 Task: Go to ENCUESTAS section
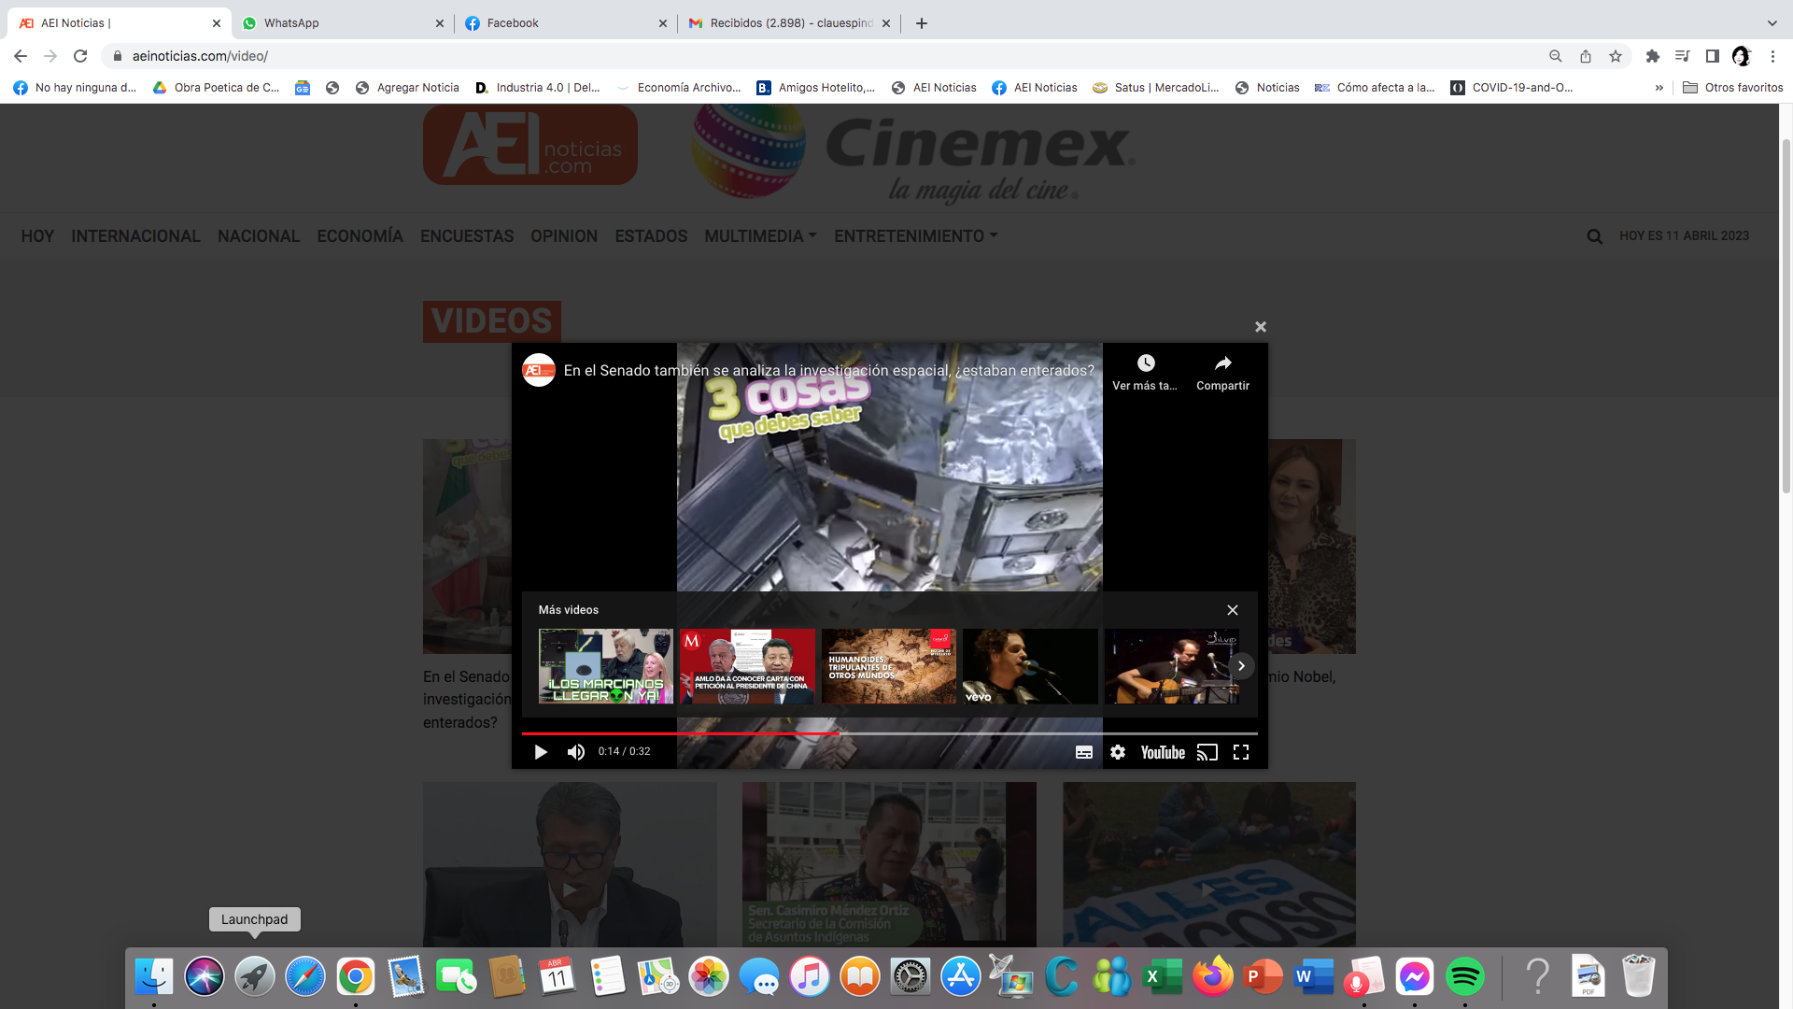467,236
